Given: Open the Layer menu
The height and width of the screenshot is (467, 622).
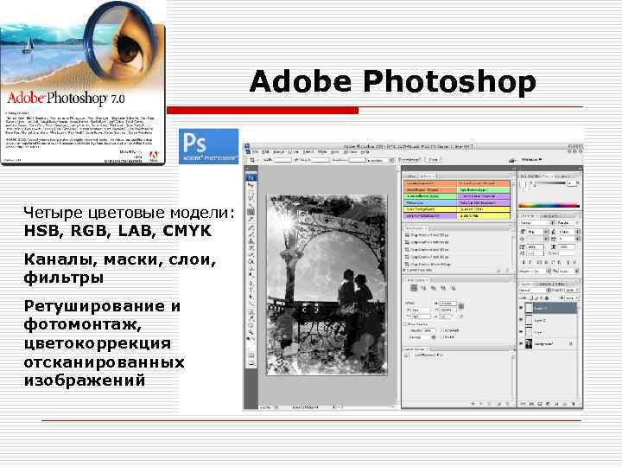Looking at the screenshot, I should pyautogui.click(x=293, y=152).
